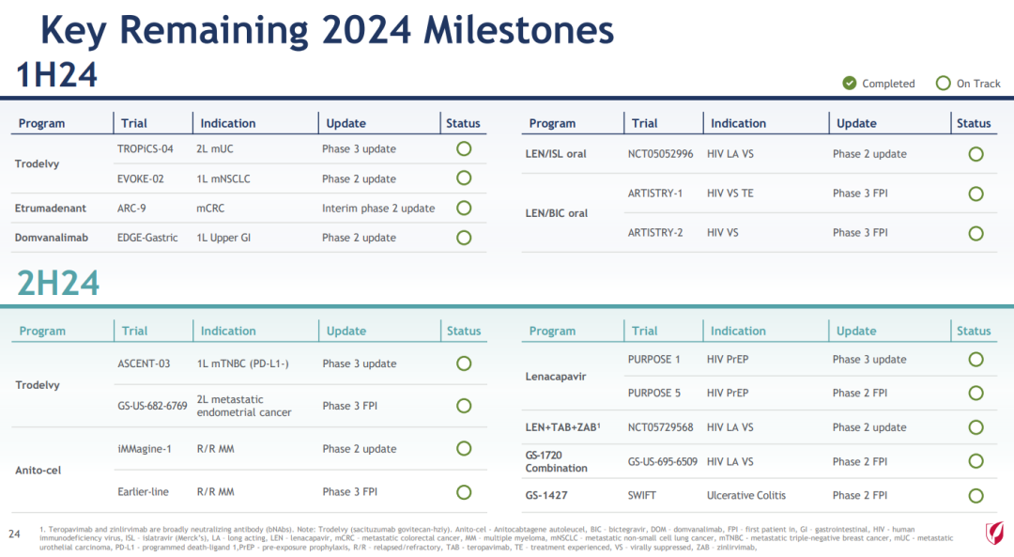This screenshot has width=1014, height=557.
Task: Click the 2H24 section heading
Action: click(58, 282)
